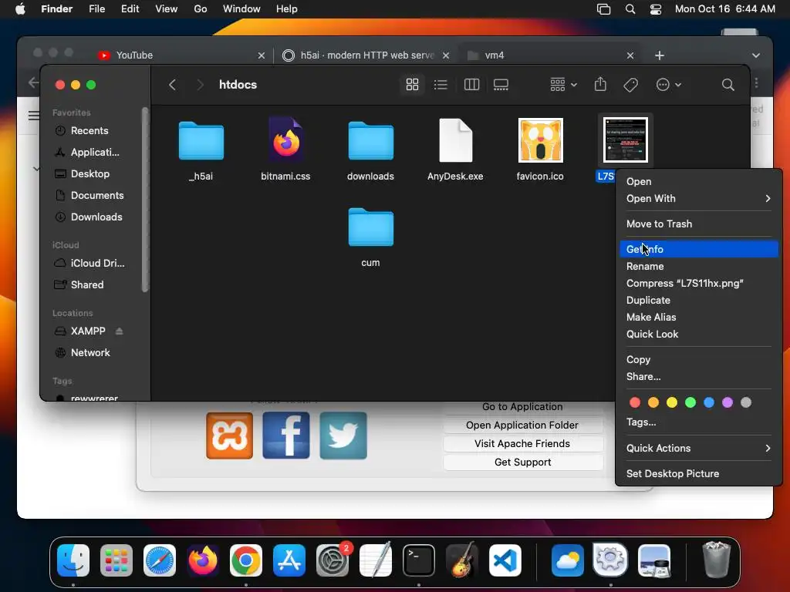Switch Finder to icon view
790x592 pixels.
[412, 85]
